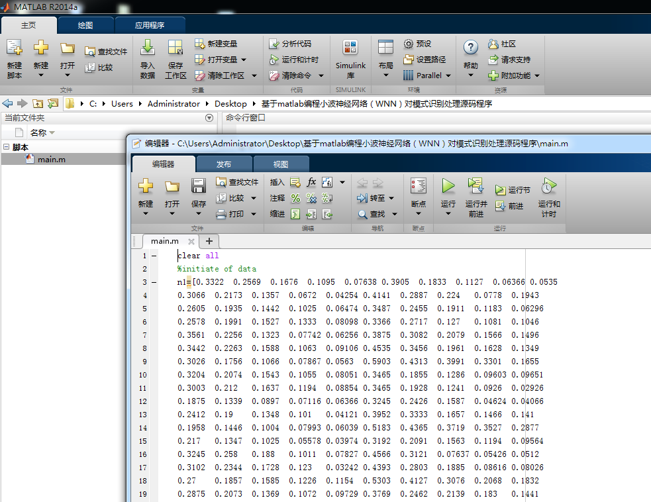651x502 pixels.
Task: Expand Add-Ons (附加功能) dropdown arrow
Action: pyautogui.click(x=537, y=75)
